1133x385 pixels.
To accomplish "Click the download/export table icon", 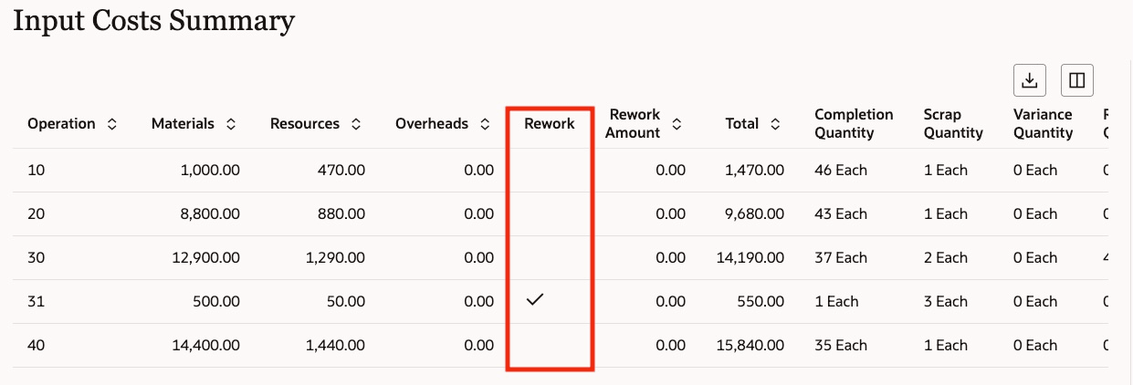I will (1030, 80).
